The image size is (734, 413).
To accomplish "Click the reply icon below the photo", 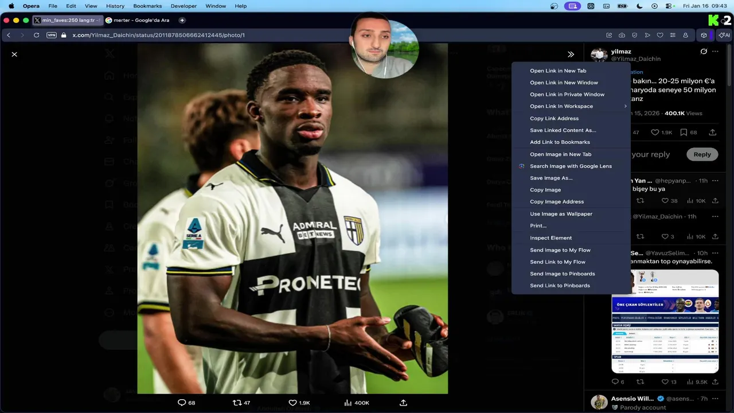I will [x=182, y=403].
